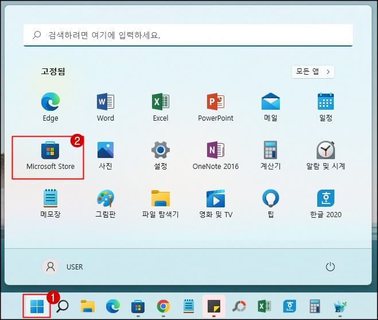Screen dimensions: 378x320
Task: Launch Chrome from the taskbar
Action: pos(163,306)
